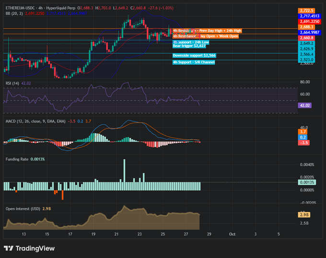Click the Open interest (USD) label
This screenshot has height=258, width=326.
point(23,209)
